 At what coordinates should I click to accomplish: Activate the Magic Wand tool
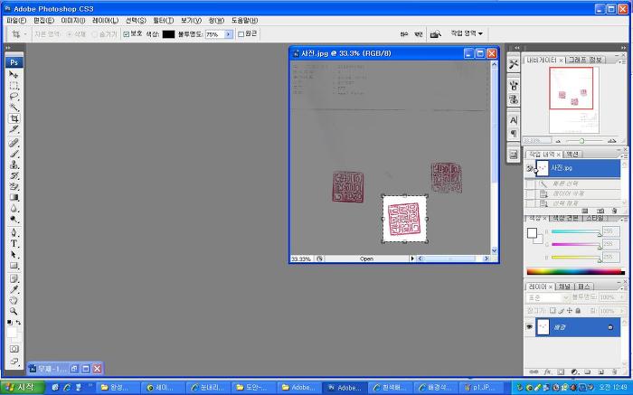[14, 107]
